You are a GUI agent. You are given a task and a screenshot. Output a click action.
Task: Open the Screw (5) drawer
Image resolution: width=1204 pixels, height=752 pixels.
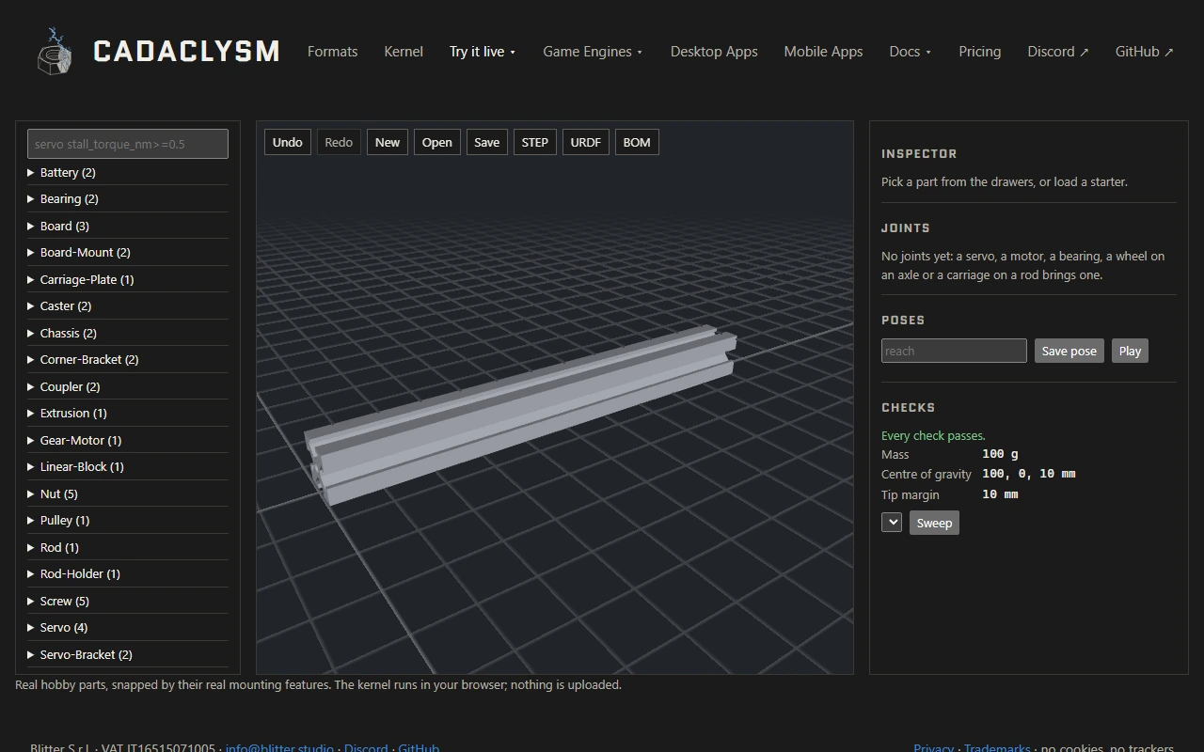[128, 602]
